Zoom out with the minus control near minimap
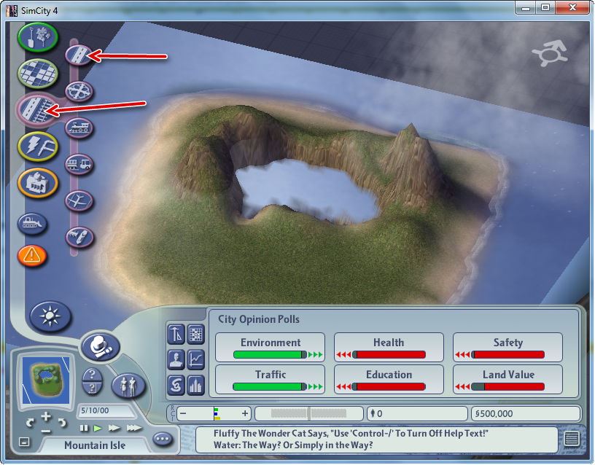The width and height of the screenshot is (595, 465). 46,431
